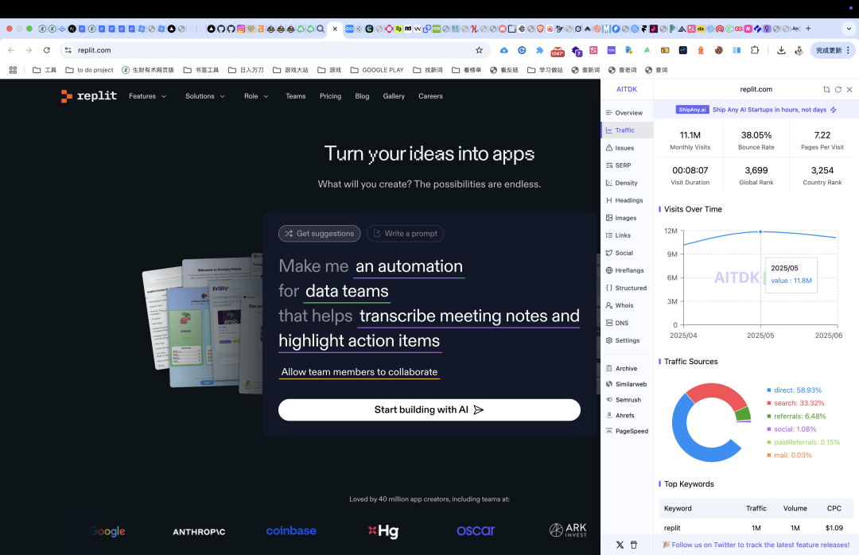Expand the Solutions dropdown menu

coord(205,96)
